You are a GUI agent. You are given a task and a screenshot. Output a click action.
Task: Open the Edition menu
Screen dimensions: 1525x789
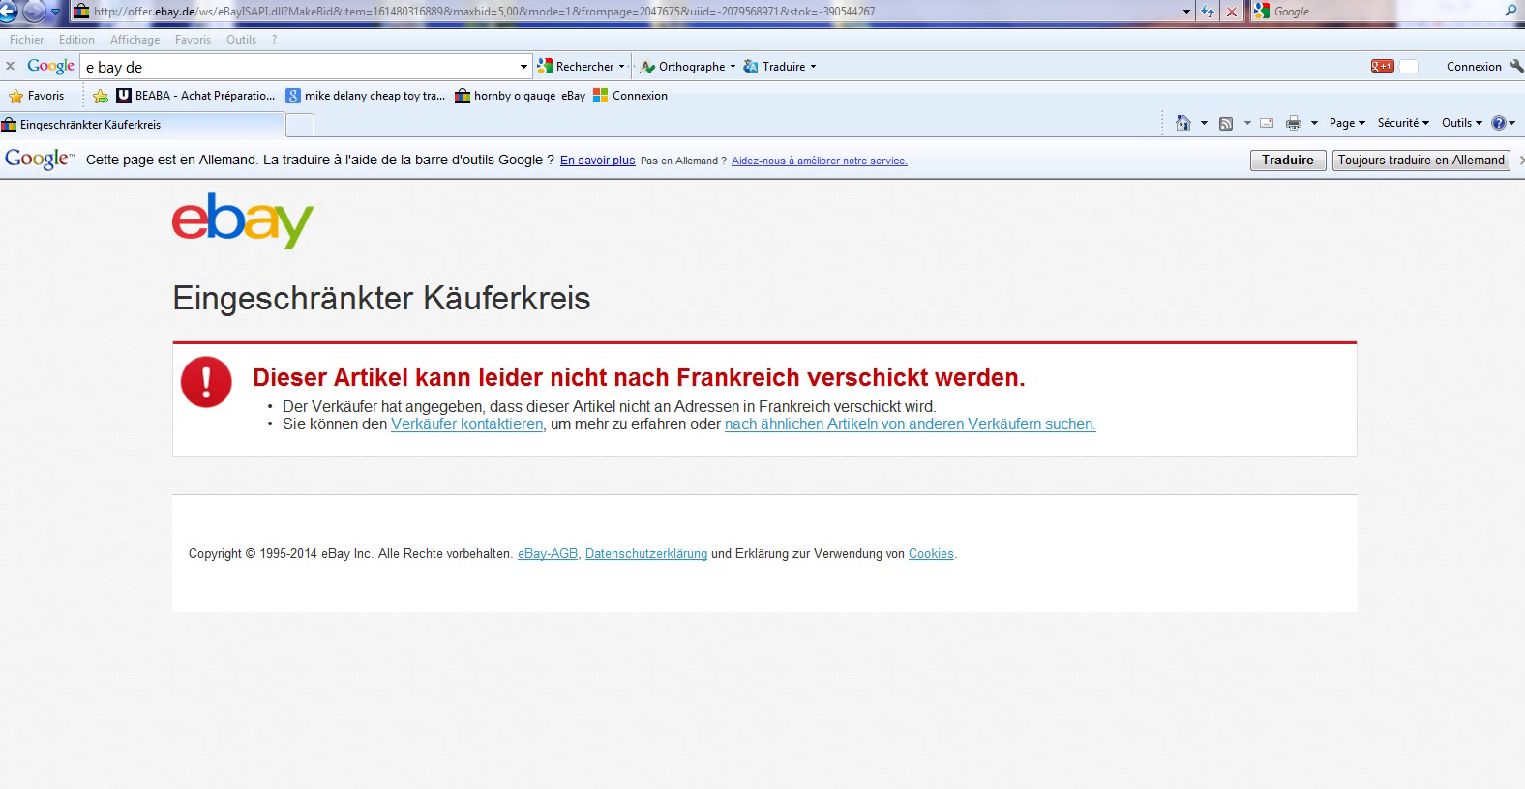pyautogui.click(x=76, y=40)
